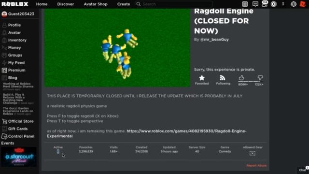Click the Search input field

pos(174,4)
